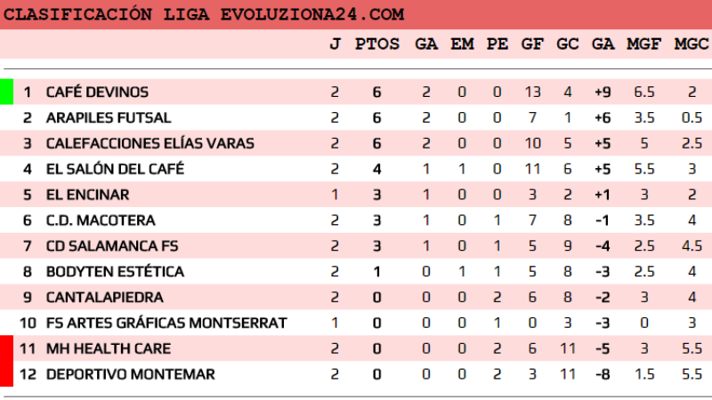Screen dimensions: 712x400
Task: Click the EM column header
Action: 462,44
